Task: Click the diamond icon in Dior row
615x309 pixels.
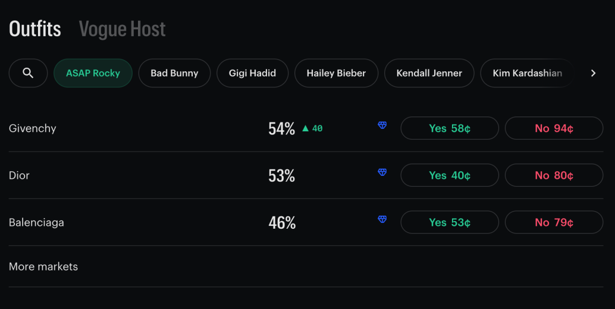Action: click(x=382, y=172)
